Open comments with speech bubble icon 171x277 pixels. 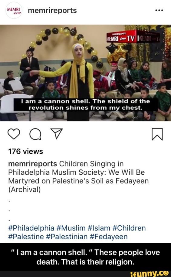click(x=35, y=134)
